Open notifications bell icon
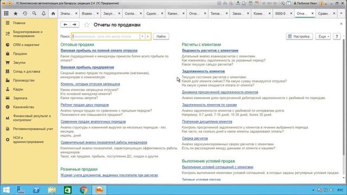Viewport: 347px width, 195px height. point(43,14)
